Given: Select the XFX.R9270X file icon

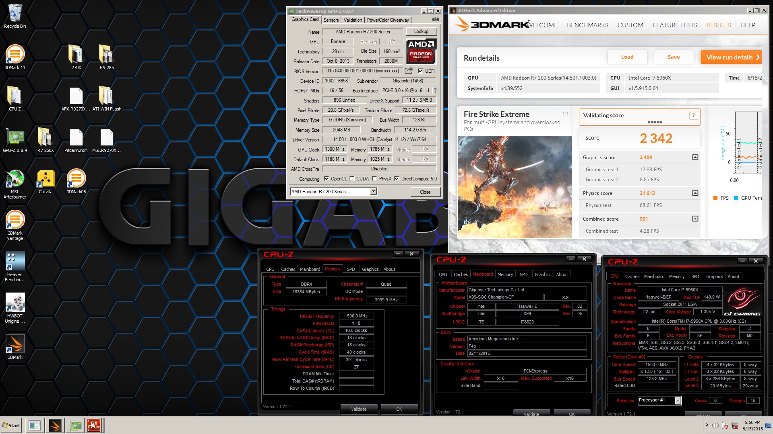Looking at the screenshot, I should point(76,99).
